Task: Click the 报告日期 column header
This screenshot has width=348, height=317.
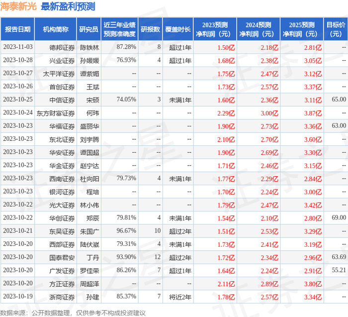Action: coord(17,29)
